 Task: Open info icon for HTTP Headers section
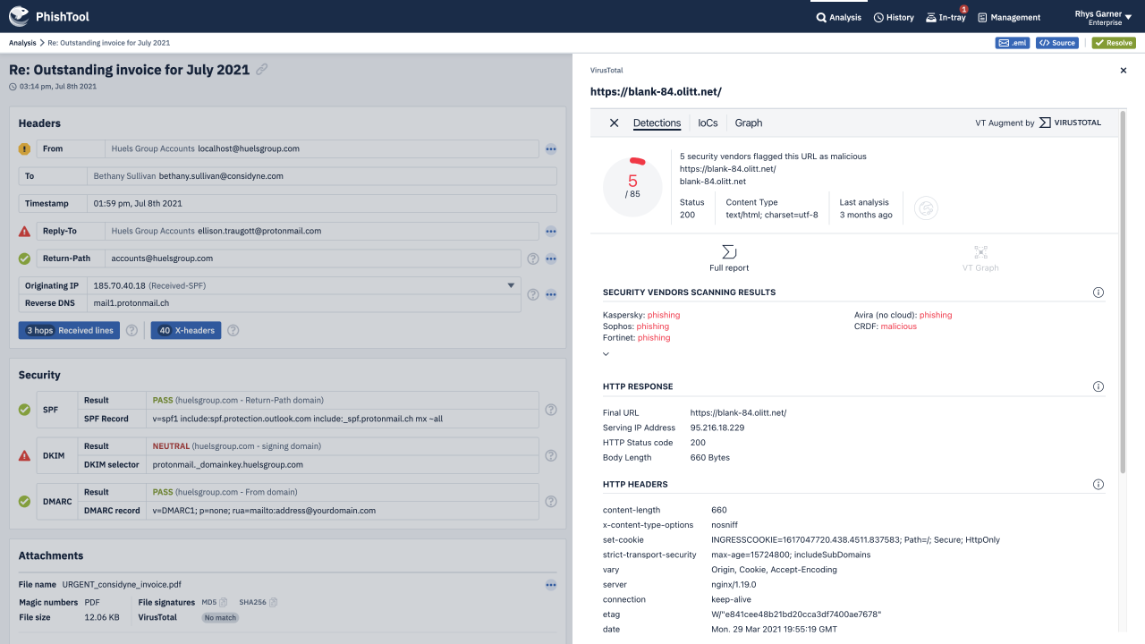[x=1098, y=484]
